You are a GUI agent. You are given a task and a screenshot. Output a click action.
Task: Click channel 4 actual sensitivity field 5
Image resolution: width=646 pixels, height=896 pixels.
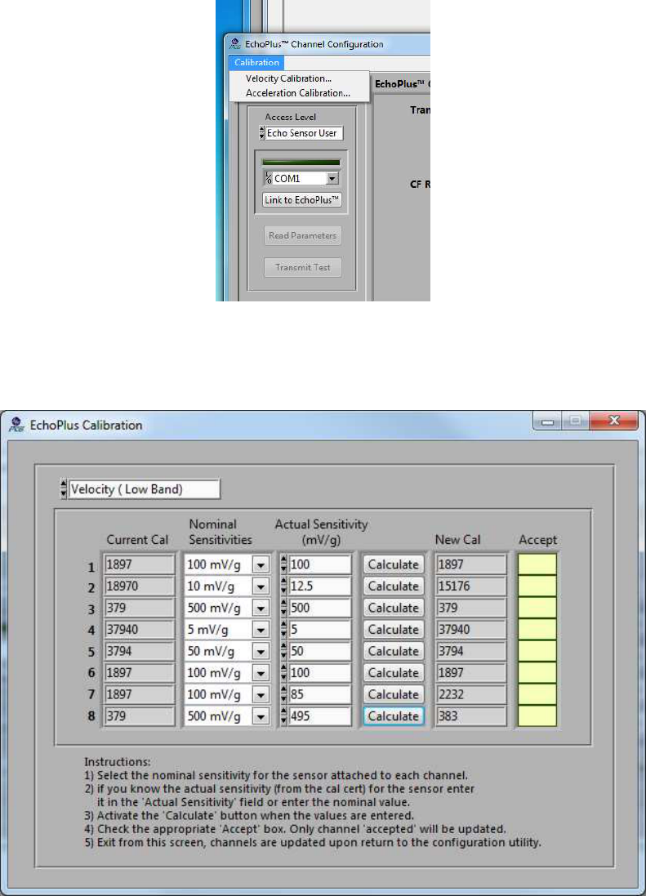tap(320, 630)
